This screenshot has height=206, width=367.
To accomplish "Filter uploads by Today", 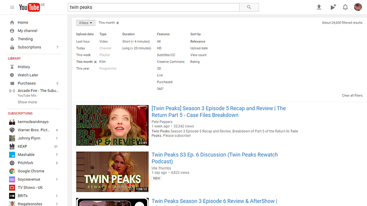I will (x=81, y=48).
